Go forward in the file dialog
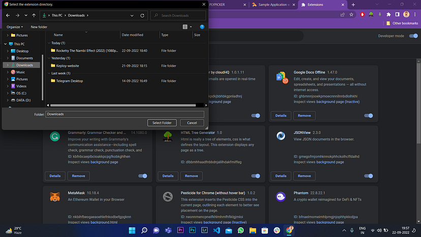 [17, 16]
